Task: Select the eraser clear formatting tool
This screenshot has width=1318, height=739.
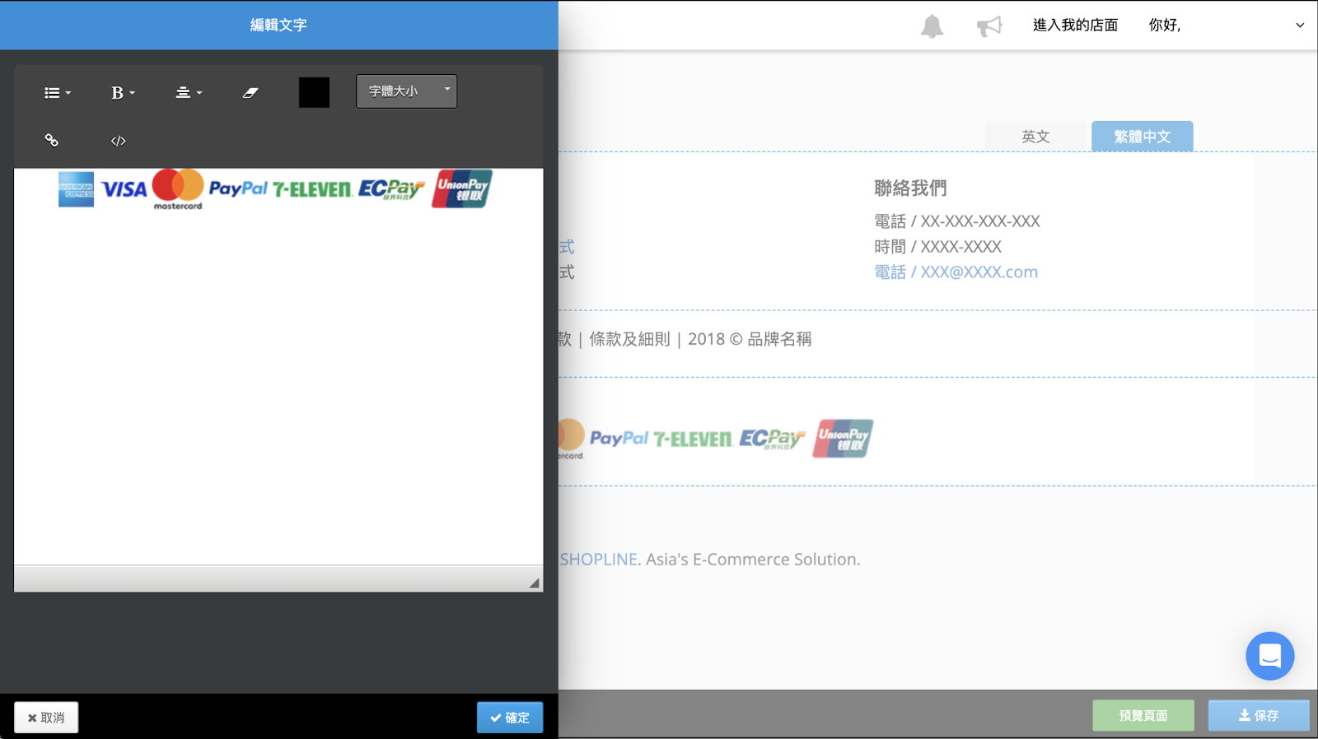Action: (250, 93)
